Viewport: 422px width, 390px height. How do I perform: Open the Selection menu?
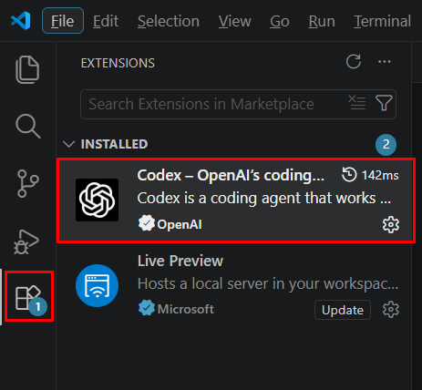pyautogui.click(x=169, y=21)
